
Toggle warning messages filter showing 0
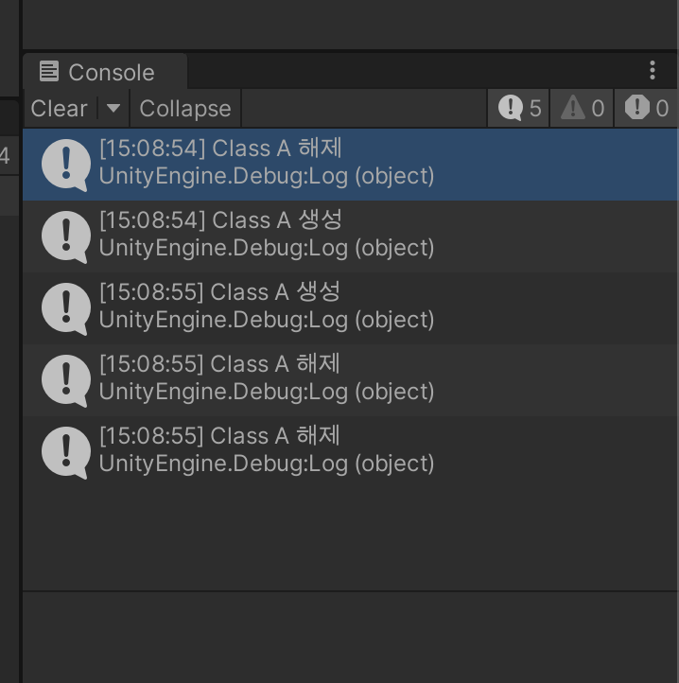click(x=582, y=108)
